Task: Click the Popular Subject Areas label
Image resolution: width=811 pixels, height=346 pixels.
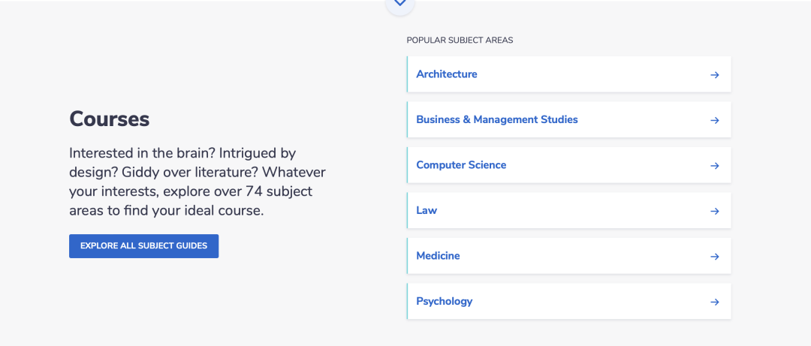Action: coord(460,41)
